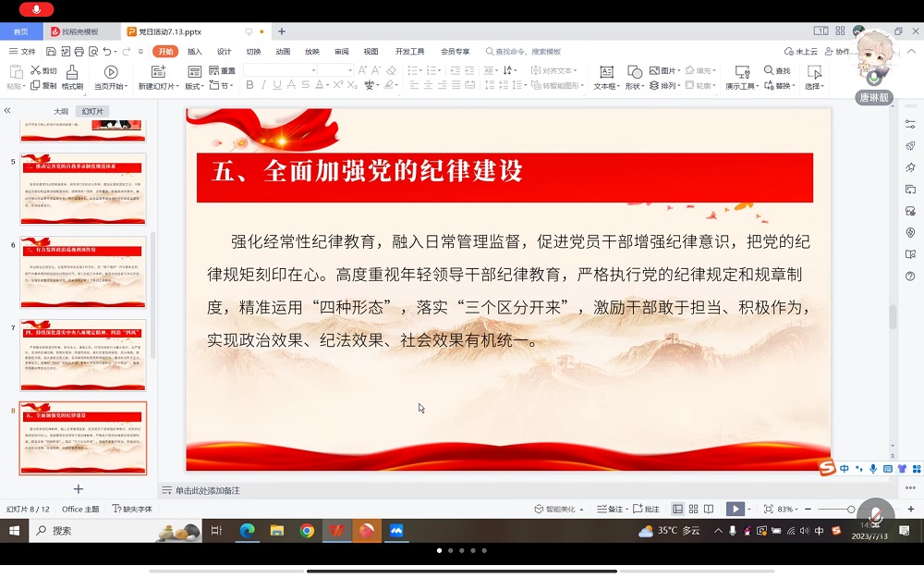Open the Picture (图片) dropdown
Viewport: 924px width, 578px height.
tap(664, 70)
